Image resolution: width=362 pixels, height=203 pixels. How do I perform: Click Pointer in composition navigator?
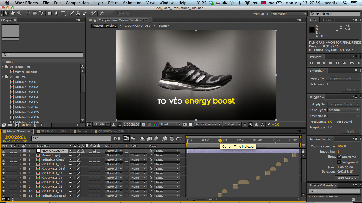coord(164,26)
